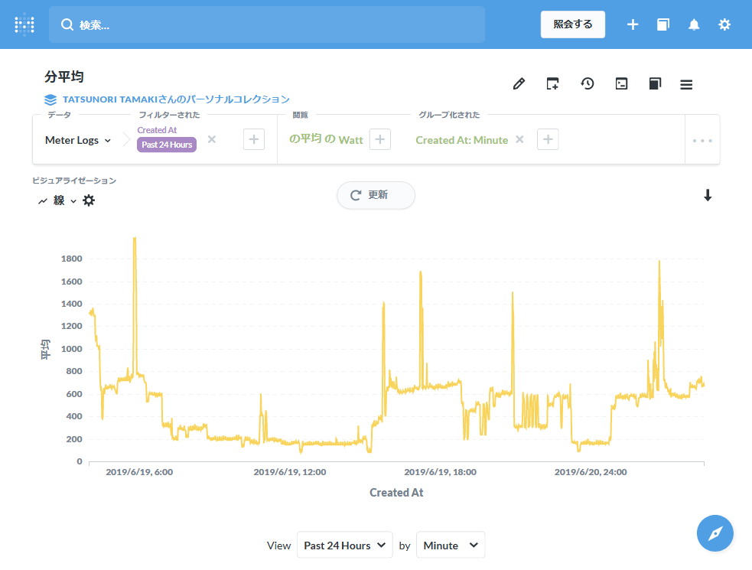752x570 pixels.
Task: Click the 更新 refresh button
Action: 376,195
